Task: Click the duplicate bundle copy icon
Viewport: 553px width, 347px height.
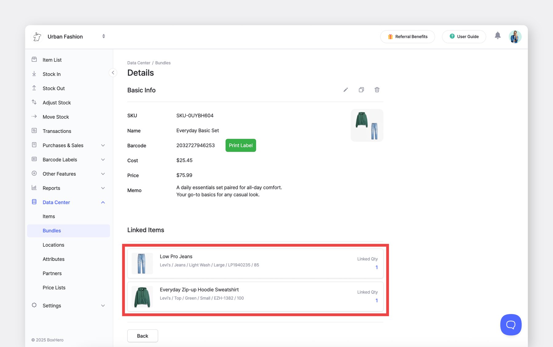Action: 361,90
